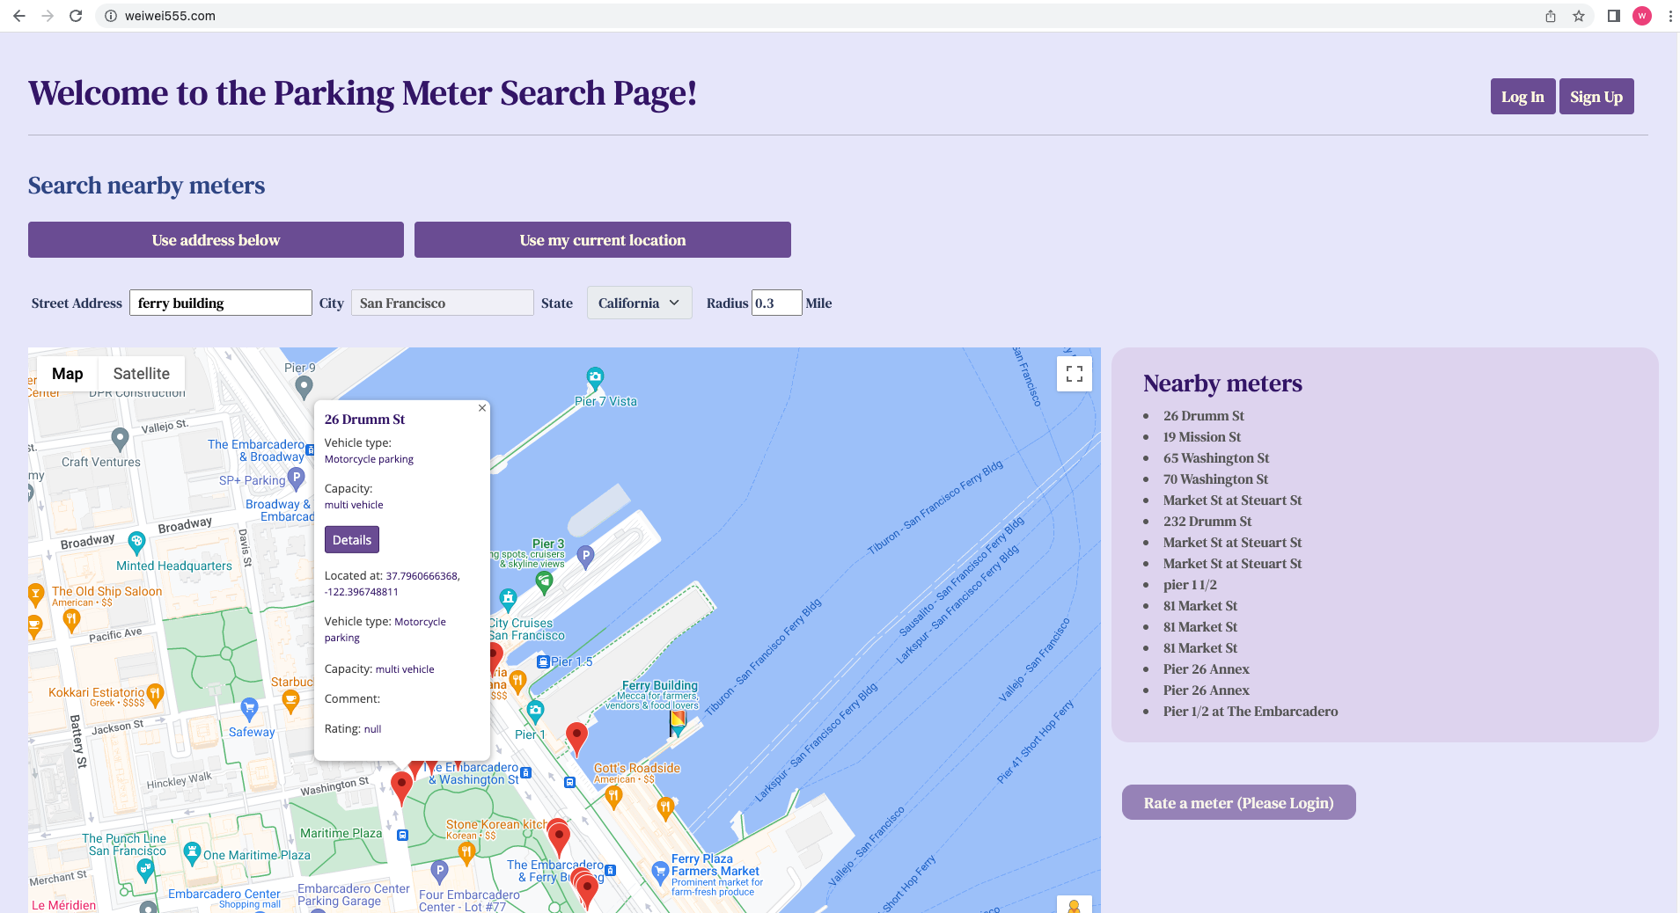
Task: Click Gott's Roadside restaurant marker
Action: pos(613,798)
